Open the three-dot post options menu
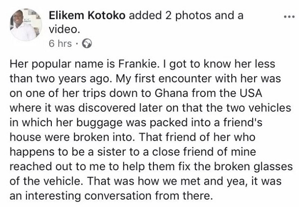Image resolution: width=299 pixels, height=207 pixels. (289, 17)
